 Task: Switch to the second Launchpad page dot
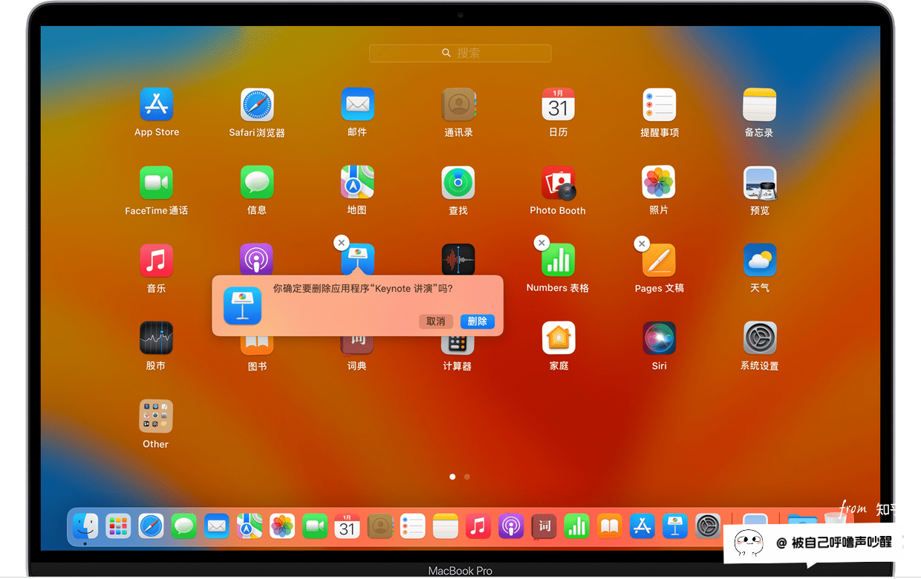tap(466, 477)
